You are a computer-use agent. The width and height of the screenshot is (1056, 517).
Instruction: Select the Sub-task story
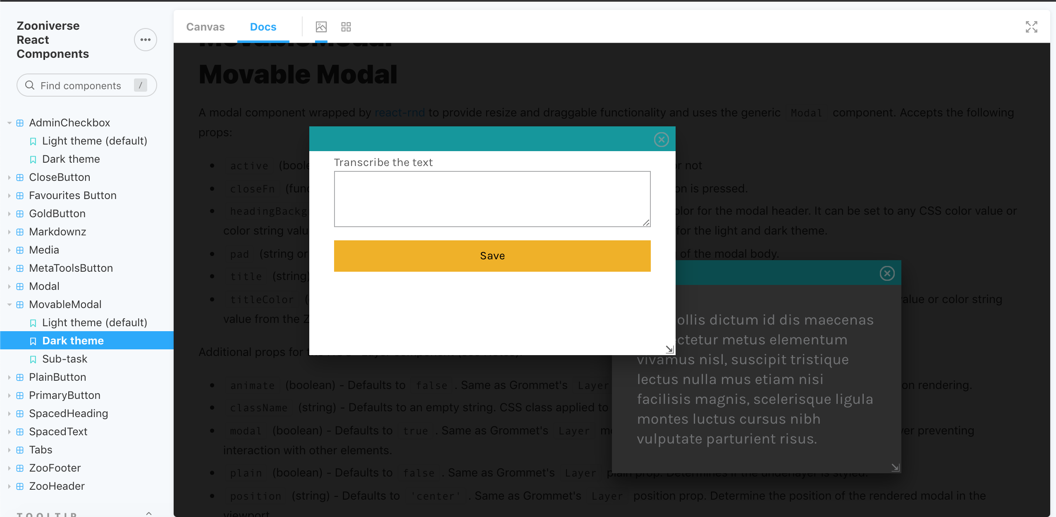point(65,359)
